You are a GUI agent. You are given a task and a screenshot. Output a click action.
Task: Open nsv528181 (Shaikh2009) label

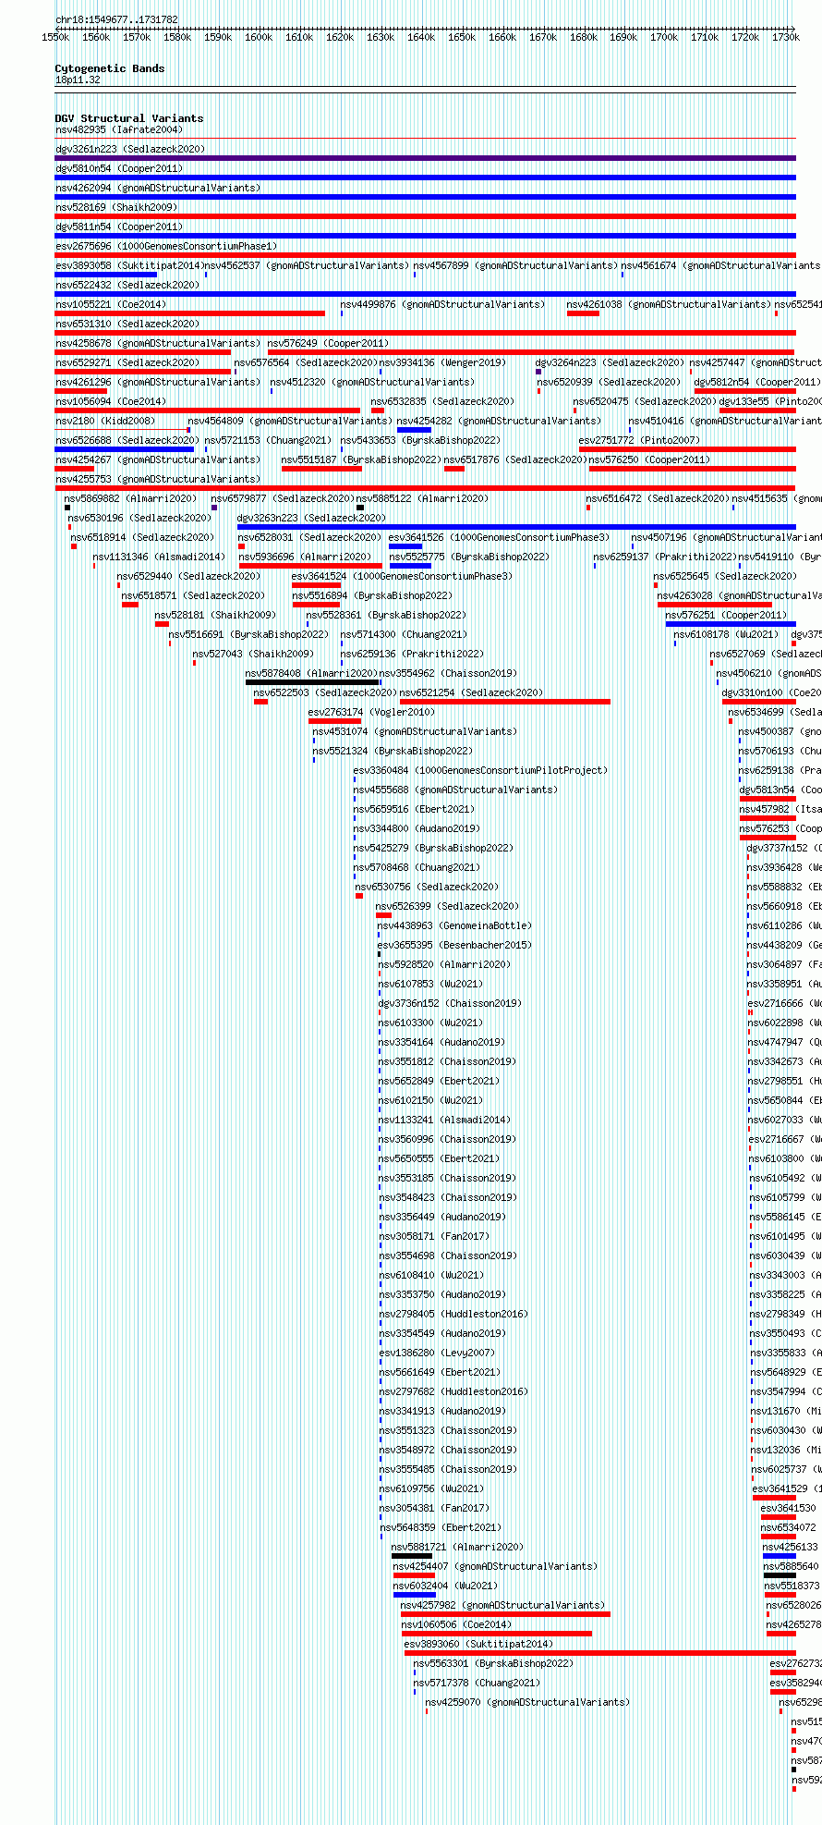pos(215,615)
